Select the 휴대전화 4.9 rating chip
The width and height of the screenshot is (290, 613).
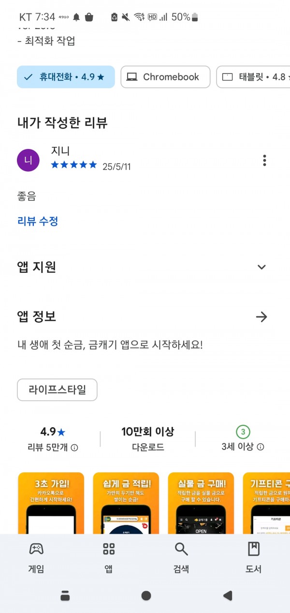(66, 77)
